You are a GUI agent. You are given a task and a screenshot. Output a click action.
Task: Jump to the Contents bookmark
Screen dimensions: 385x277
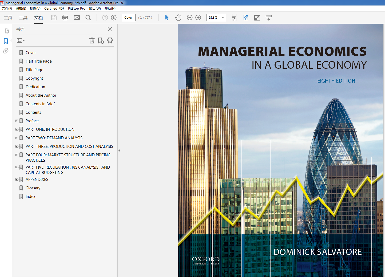point(33,112)
